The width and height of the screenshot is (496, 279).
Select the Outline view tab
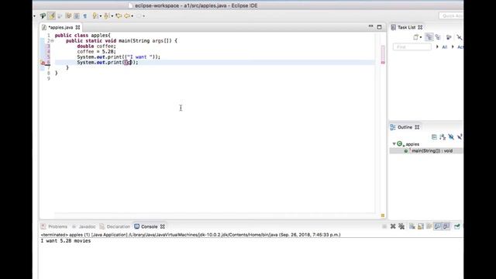click(405, 127)
